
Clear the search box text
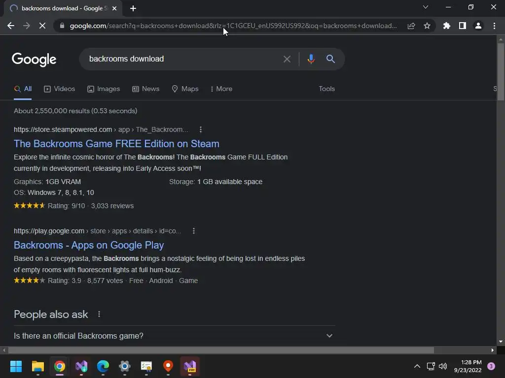[x=287, y=59]
